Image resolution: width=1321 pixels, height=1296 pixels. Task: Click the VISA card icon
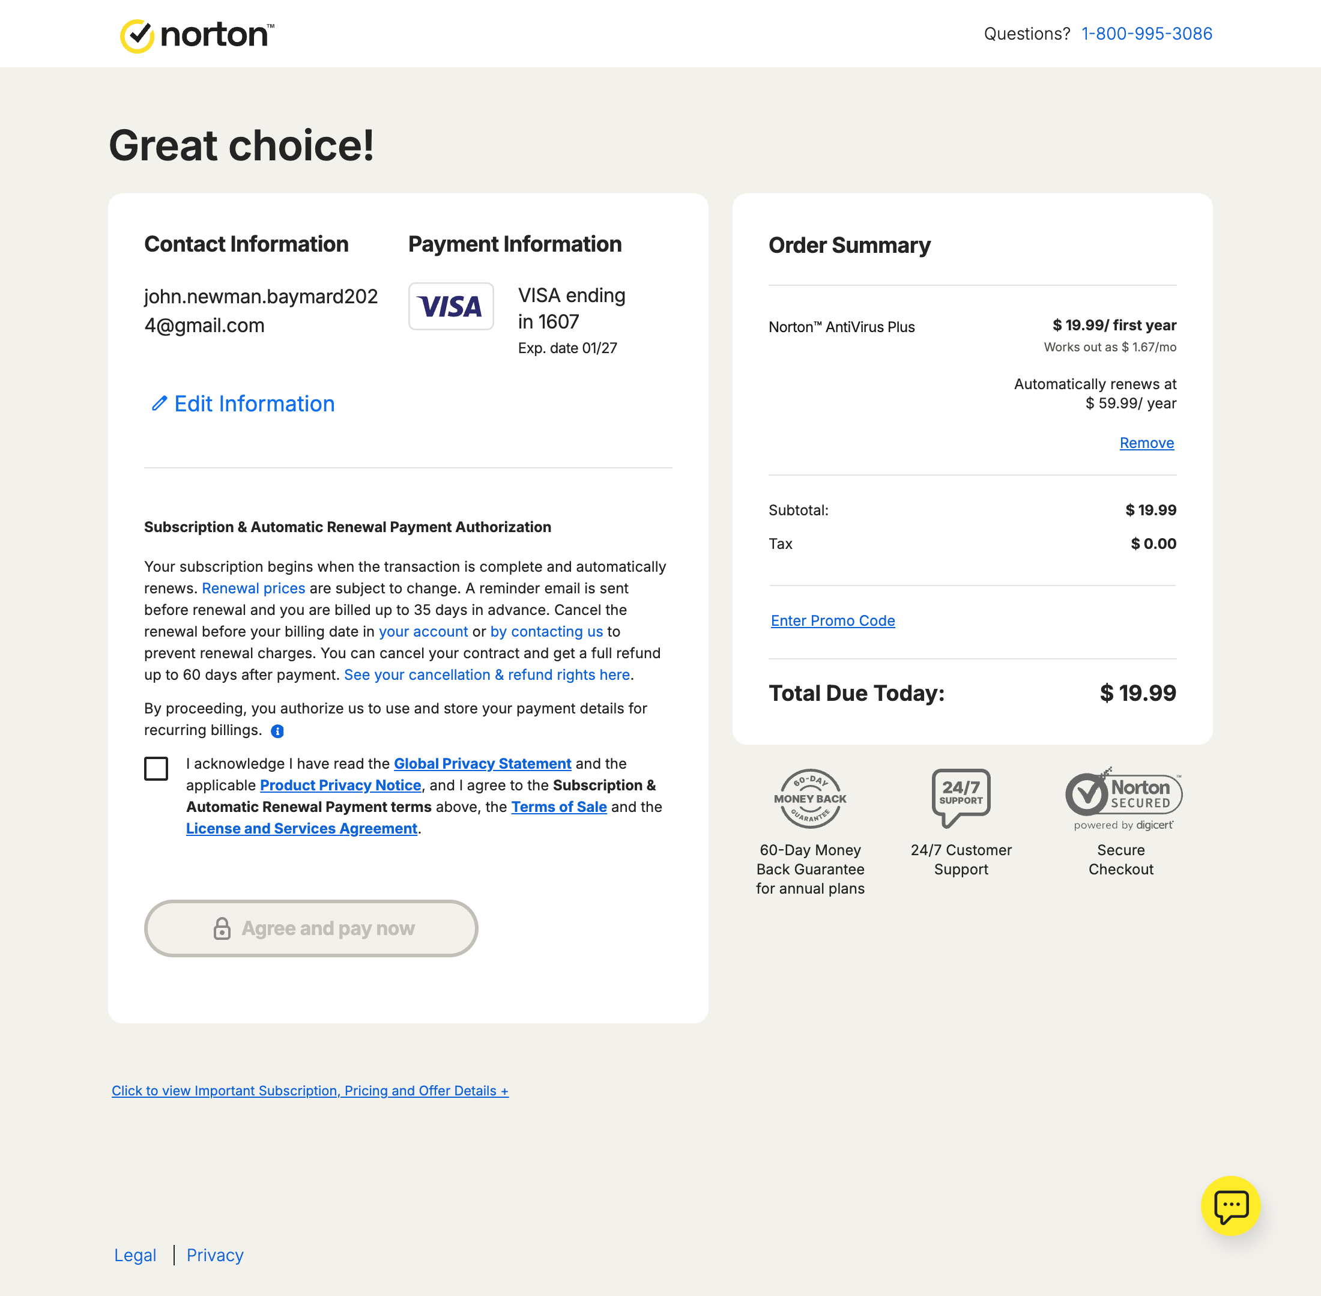click(x=450, y=306)
